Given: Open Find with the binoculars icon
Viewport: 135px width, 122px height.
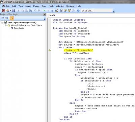Looking at the screenshot, I should tap(30, 10).
